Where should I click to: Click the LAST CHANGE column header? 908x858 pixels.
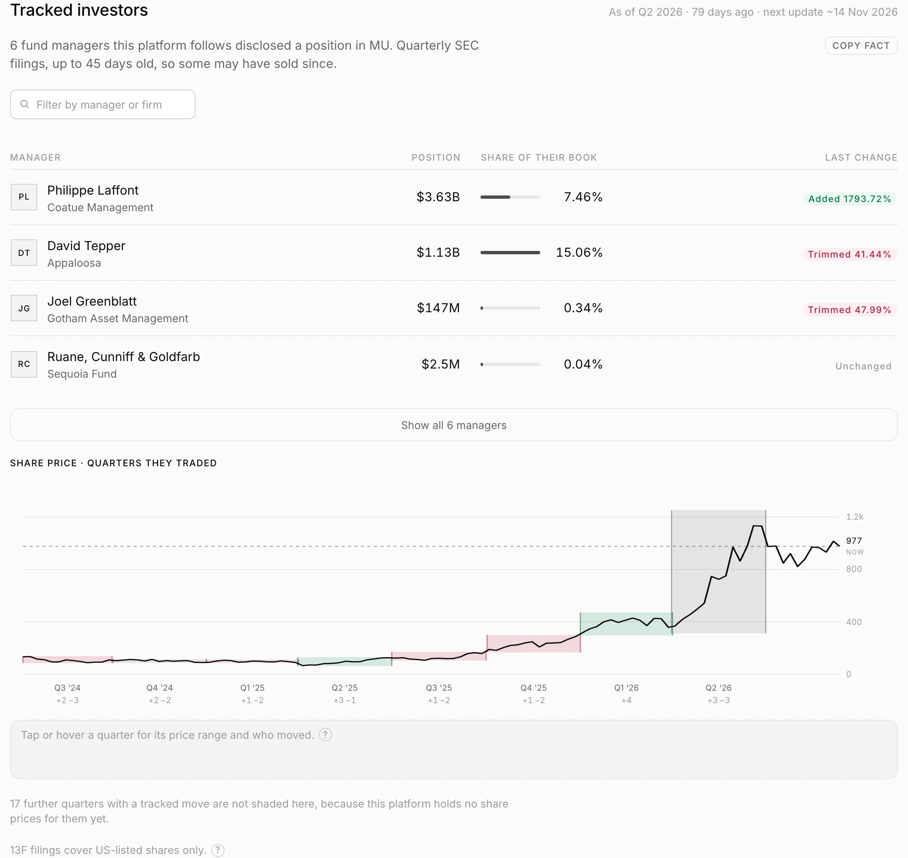(x=861, y=157)
